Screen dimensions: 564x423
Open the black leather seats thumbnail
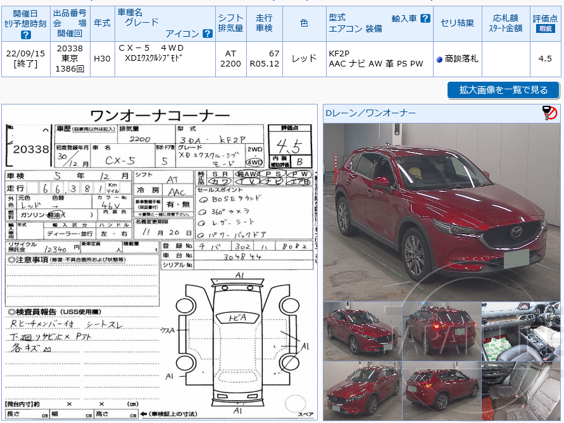point(522,391)
